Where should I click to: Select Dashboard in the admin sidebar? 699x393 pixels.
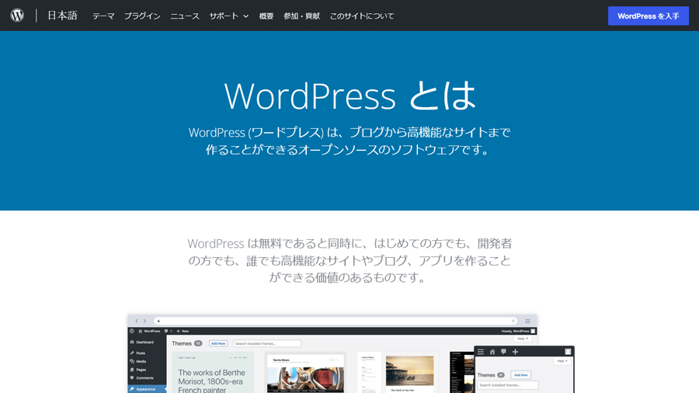tap(145, 342)
